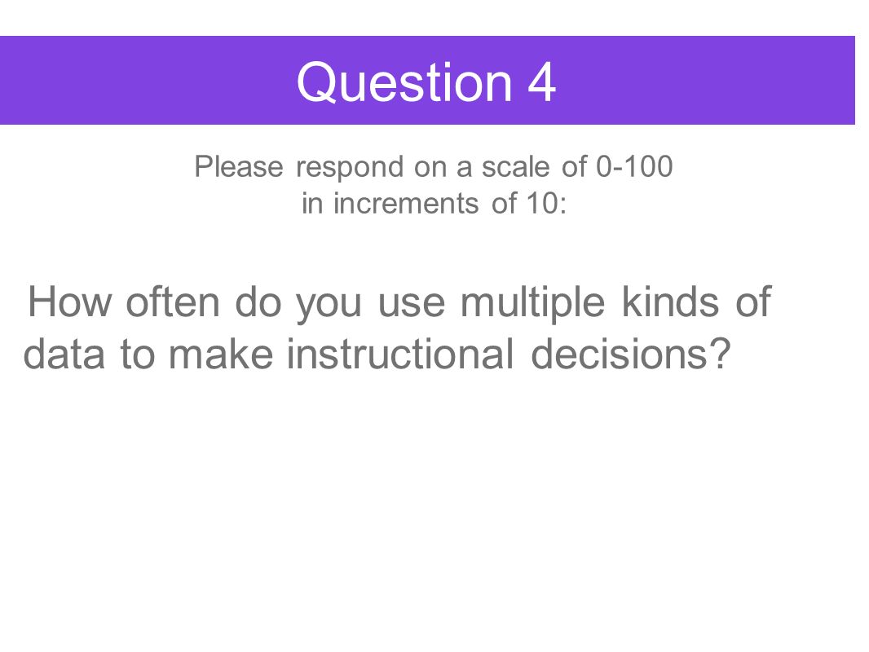Select the words "do you use"

340,304
